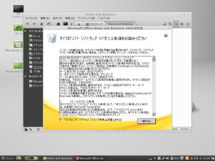The height and width of the screenshot is (161, 215).
Task: Open the メニュー start menu in the panel
Action: tap(8, 158)
